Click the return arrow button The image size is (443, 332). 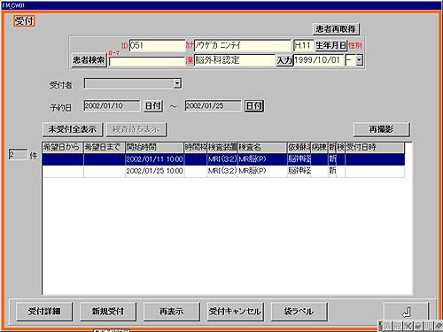tap(406, 312)
